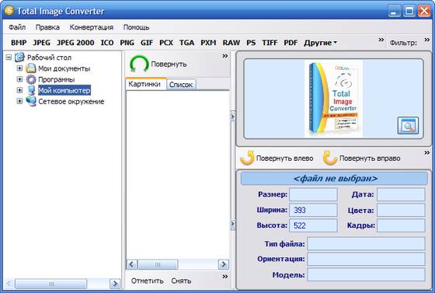The image size is (435, 293).
Task: Click the green Повернуть rotate icon
Action: (x=139, y=64)
